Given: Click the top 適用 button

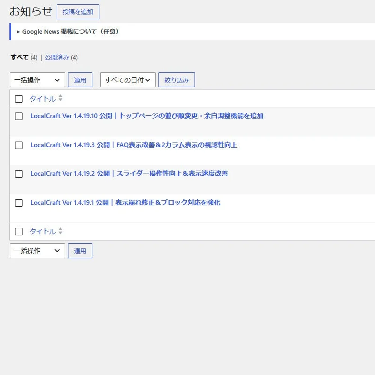Looking at the screenshot, I should click(x=80, y=80).
